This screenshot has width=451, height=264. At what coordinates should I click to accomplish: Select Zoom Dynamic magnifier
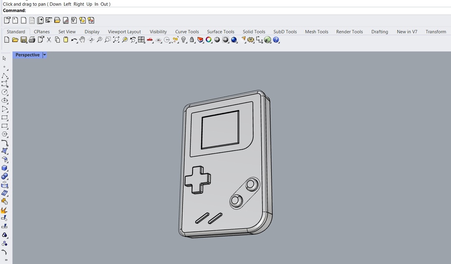99,40
